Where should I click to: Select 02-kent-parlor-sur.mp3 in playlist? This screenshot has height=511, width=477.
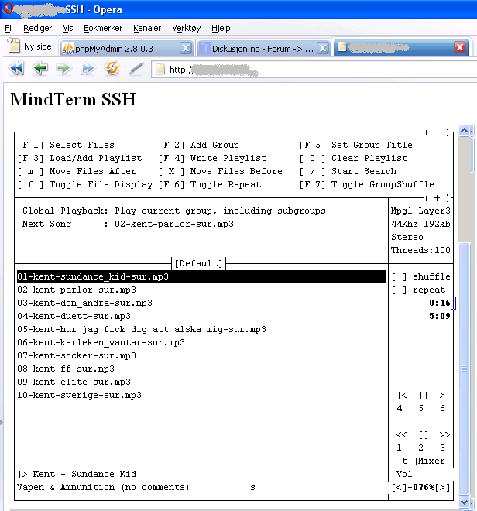point(77,290)
